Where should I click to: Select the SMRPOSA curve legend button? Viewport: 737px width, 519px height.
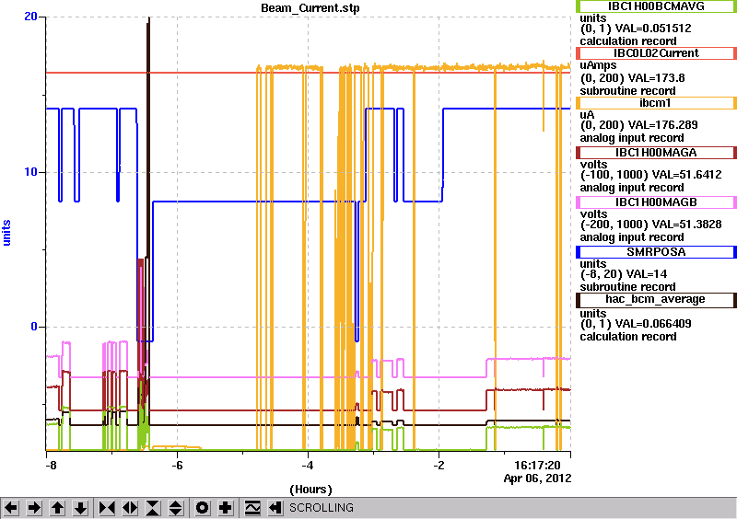(656, 252)
